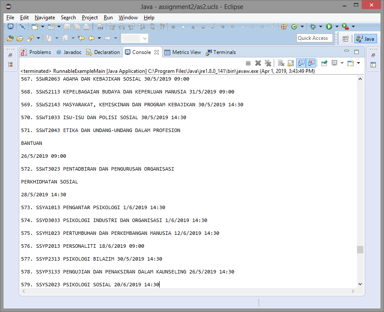Click the Clear Console icon

(281, 63)
